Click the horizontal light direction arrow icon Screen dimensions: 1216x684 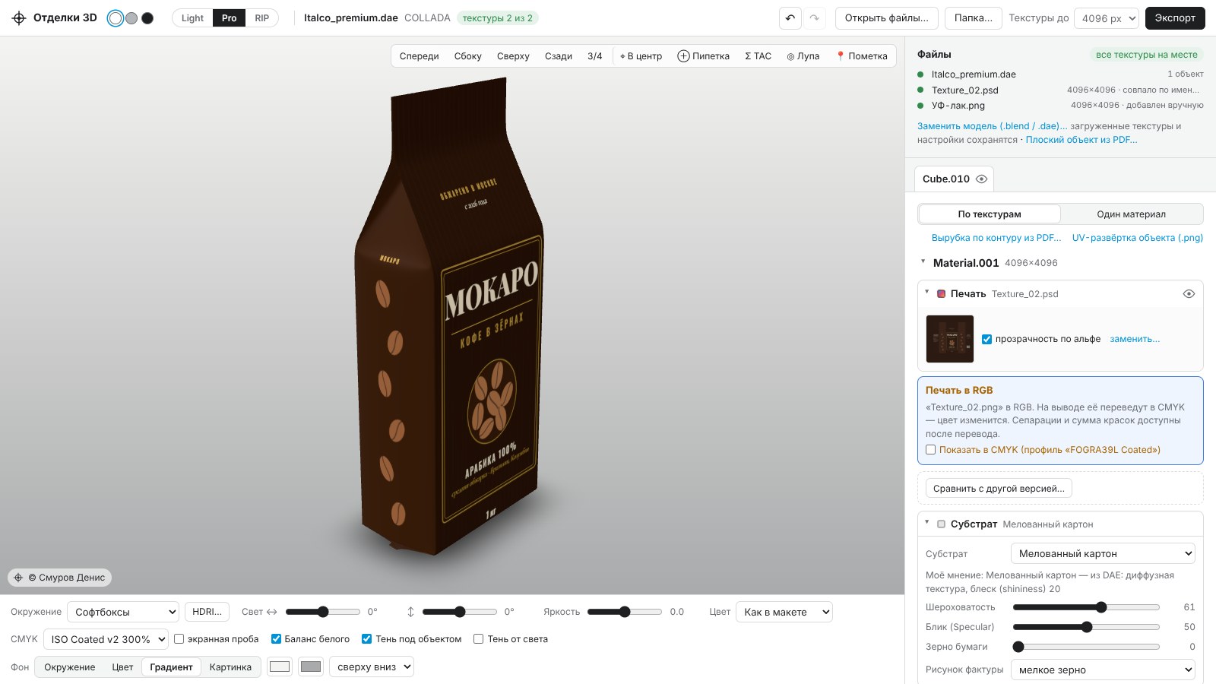click(x=271, y=612)
